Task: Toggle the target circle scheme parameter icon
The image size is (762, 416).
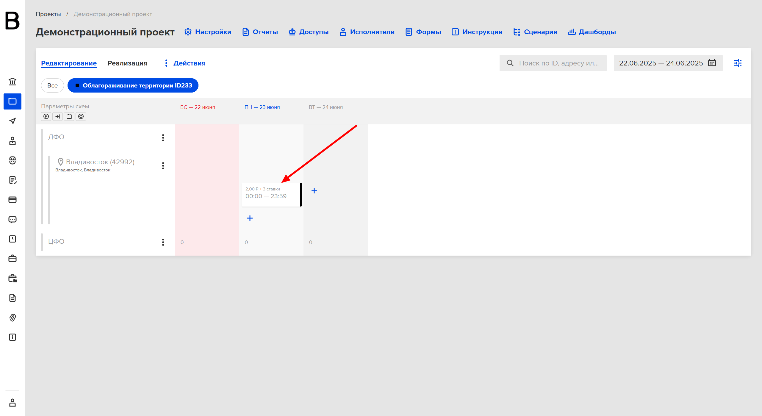Action: coord(81,116)
